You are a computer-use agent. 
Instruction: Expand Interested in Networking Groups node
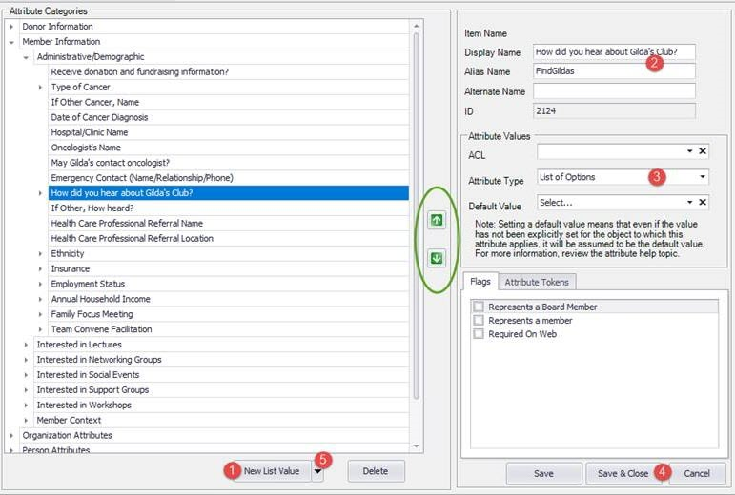(27, 360)
